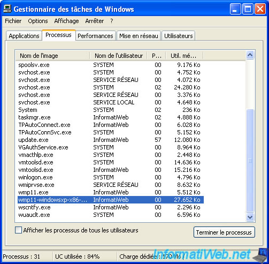269x264 pixels.
Task: Select the wmiprvse.exe process
Action: click(111, 185)
